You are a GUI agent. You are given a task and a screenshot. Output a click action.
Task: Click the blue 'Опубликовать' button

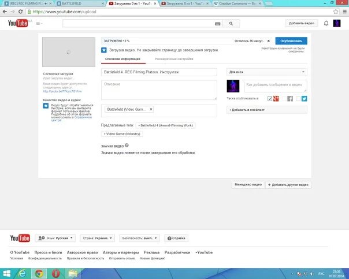pyautogui.click(x=291, y=41)
